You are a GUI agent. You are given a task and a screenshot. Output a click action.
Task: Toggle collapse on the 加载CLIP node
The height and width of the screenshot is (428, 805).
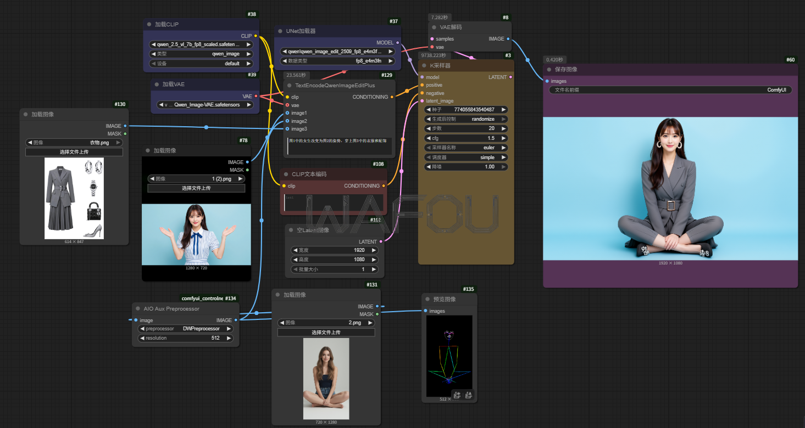(149, 25)
